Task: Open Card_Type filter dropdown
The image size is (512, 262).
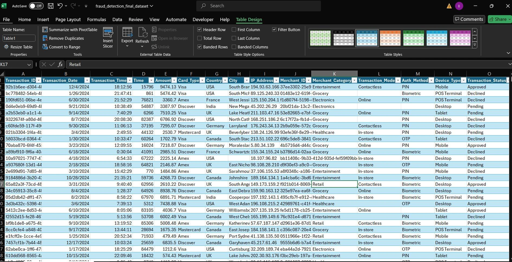Action: coord(202,80)
